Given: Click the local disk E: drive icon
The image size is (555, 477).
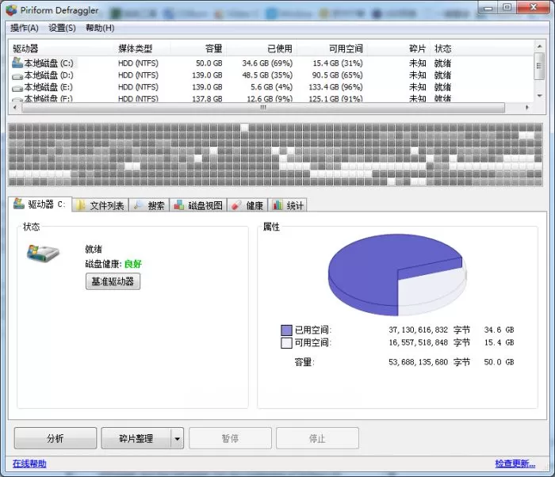Looking at the screenshot, I should pos(17,88).
